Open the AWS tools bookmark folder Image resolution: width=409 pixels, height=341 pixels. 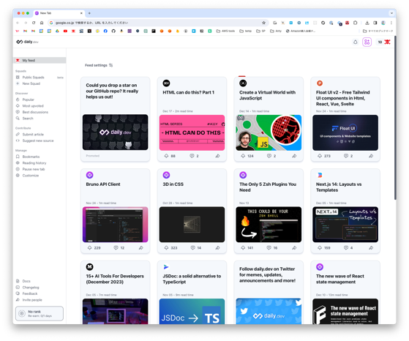pyautogui.click(x=225, y=31)
